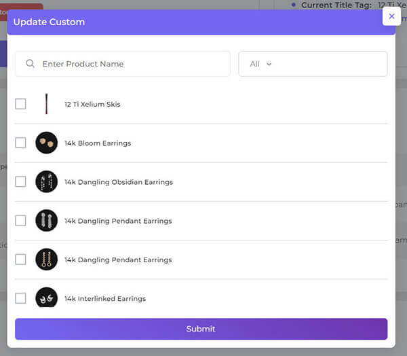Click the silver 14k Dangling Pendant Earrings thumbnail
This screenshot has height=356, width=407.
pyautogui.click(x=46, y=221)
